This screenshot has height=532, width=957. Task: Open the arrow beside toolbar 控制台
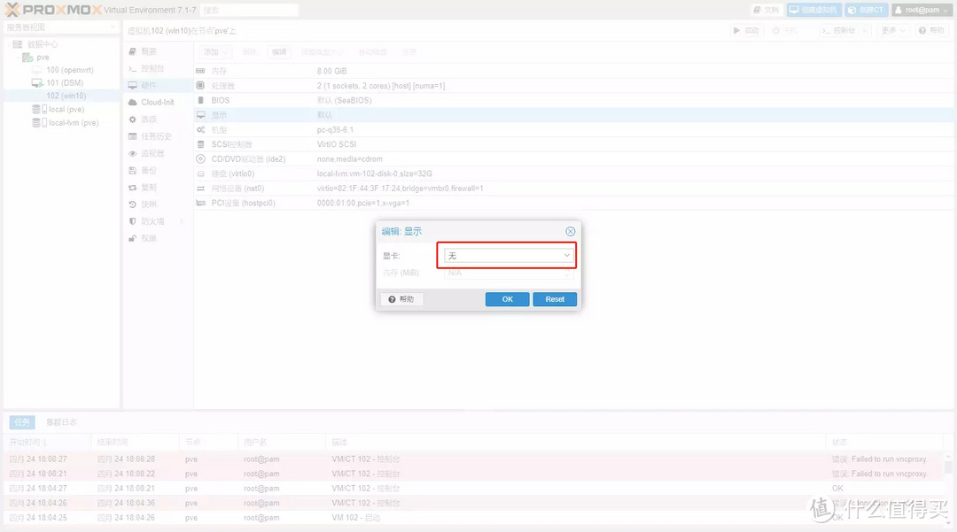click(864, 30)
